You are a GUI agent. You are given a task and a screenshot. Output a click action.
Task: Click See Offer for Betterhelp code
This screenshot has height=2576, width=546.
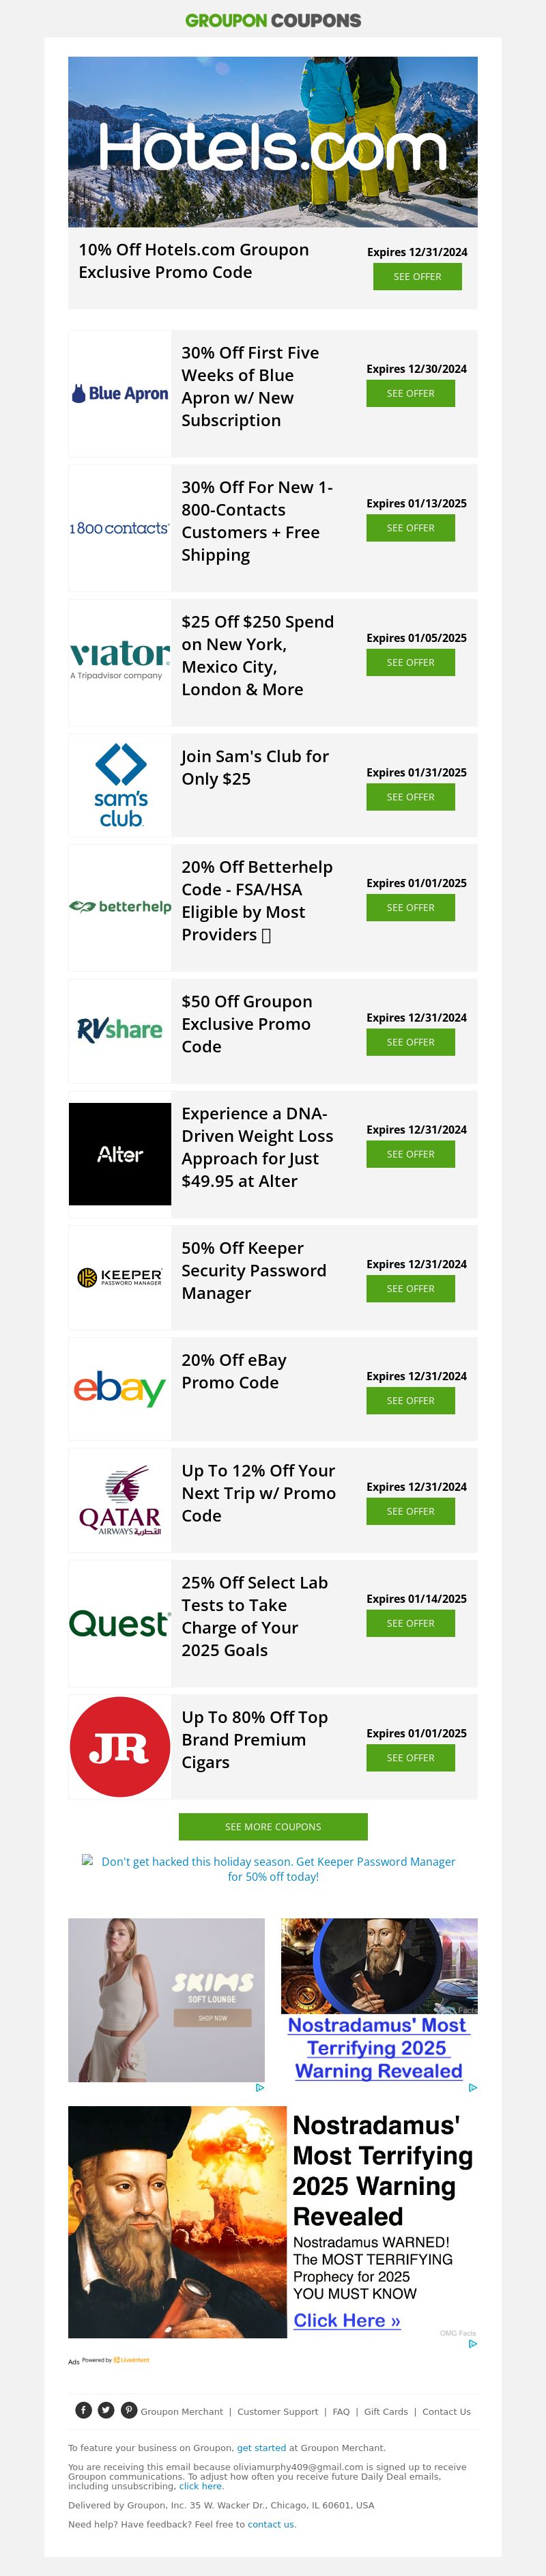[410, 908]
